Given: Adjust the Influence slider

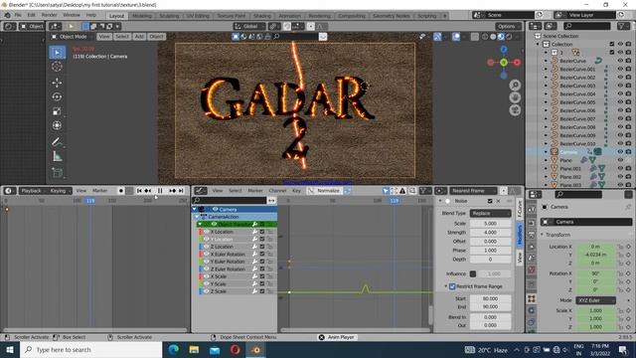Looking at the screenshot, I should [494, 274].
